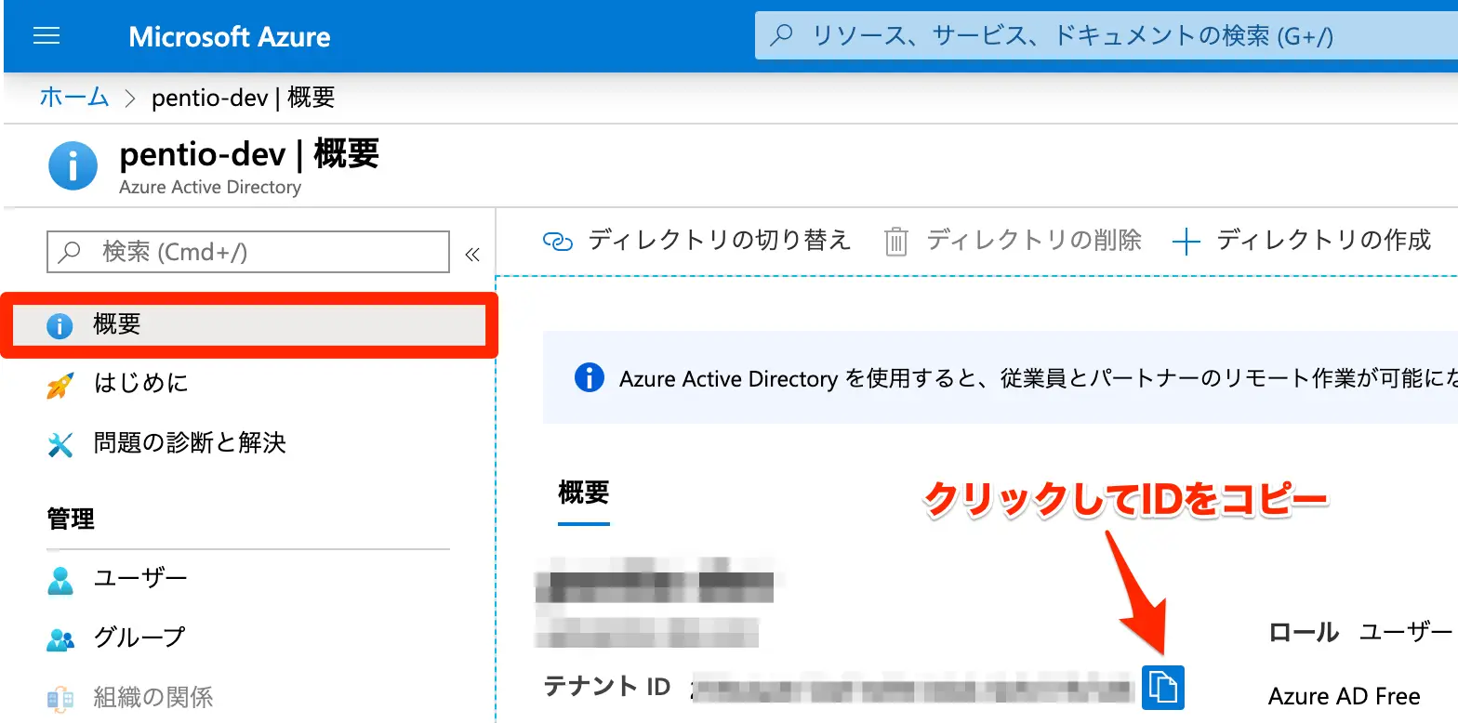1458x723 pixels.
Task: Open はじめに in the sidebar menu
Action: tap(140, 384)
